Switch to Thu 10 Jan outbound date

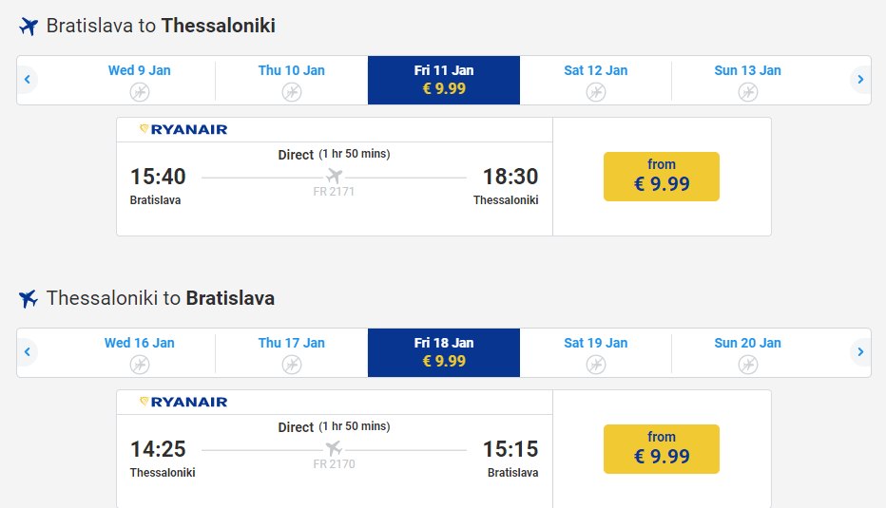pos(292,80)
